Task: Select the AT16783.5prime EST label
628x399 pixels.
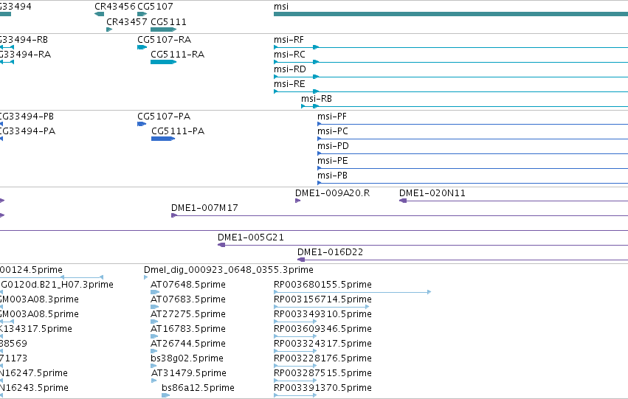Action: (188, 329)
